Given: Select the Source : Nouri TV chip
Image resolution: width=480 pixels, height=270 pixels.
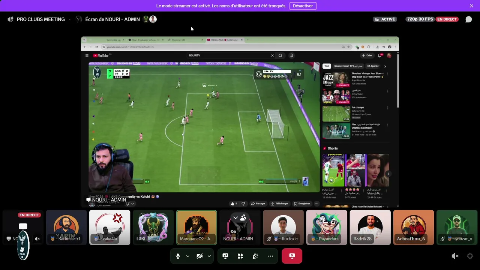Looking at the screenshot, I should pyautogui.click(x=348, y=66).
